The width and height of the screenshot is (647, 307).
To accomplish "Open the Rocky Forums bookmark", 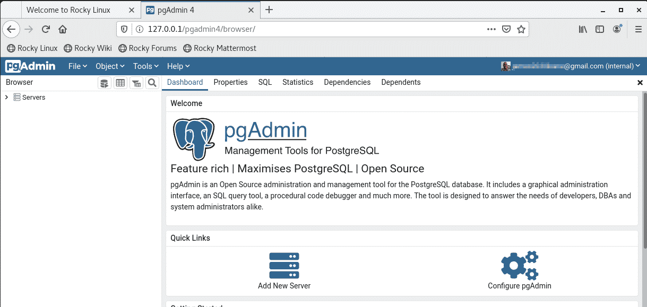I will pyautogui.click(x=148, y=48).
